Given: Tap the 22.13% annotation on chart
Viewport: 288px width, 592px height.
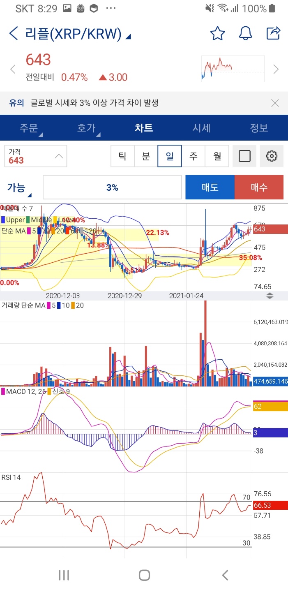Looking at the screenshot, I should (157, 232).
